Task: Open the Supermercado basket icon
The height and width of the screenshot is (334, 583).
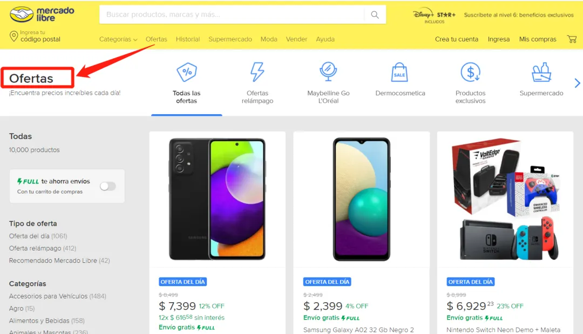Action: 541,72
